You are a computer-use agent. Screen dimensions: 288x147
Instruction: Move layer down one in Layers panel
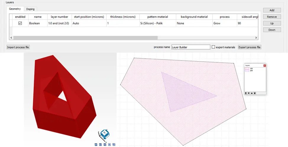coord(249,93)
